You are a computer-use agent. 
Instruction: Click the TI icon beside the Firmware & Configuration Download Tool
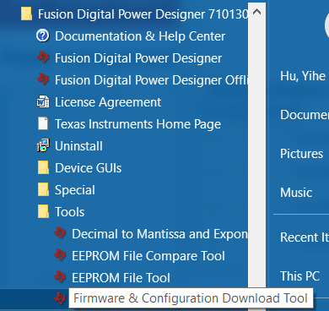coord(60,298)
